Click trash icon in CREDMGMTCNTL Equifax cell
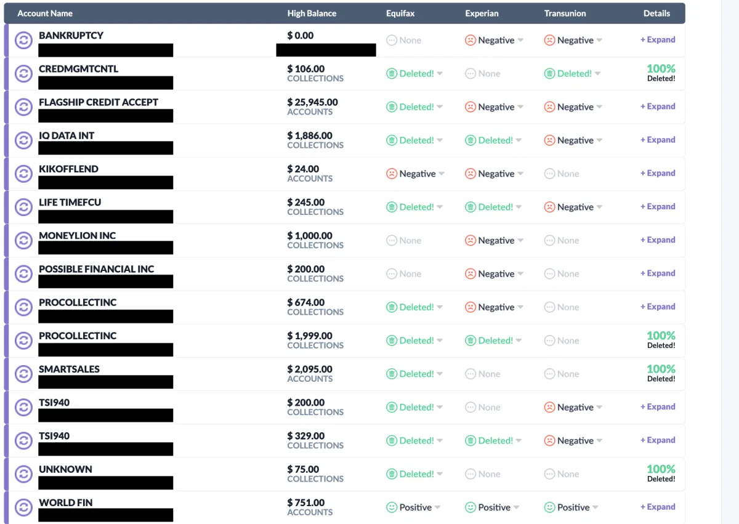 (x=392, y=74)
